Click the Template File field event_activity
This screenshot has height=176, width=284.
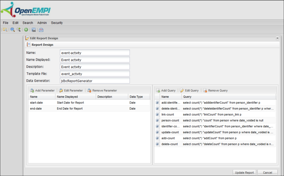(x=95, y=74)
